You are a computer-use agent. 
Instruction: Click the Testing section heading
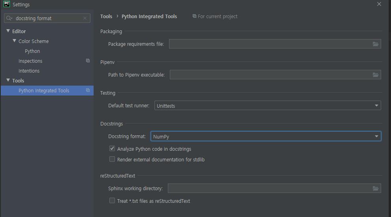[x=108, y=93]
